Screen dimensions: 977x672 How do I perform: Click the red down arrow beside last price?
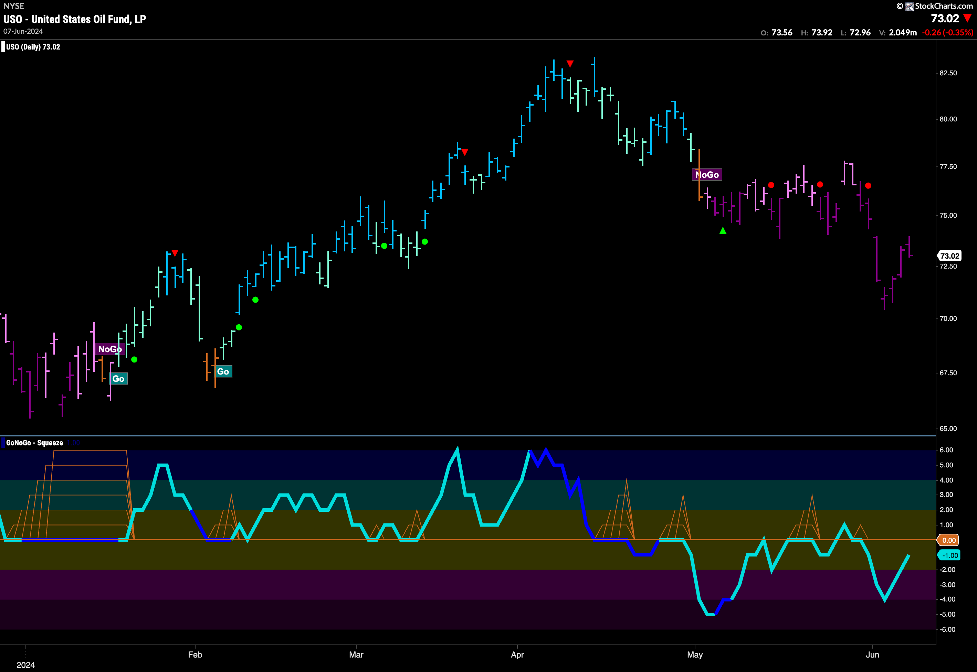pyautogui.click(x=967, y=19)
